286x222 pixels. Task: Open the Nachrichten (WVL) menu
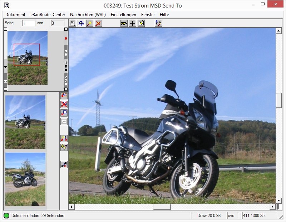click(x=88, y=15)
